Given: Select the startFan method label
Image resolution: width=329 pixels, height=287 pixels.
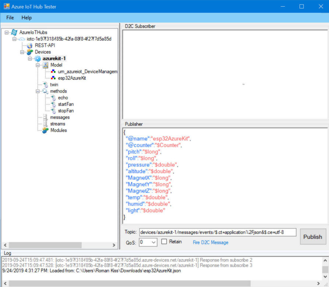Looking at the screenshot, I should (x=66, y=104).
